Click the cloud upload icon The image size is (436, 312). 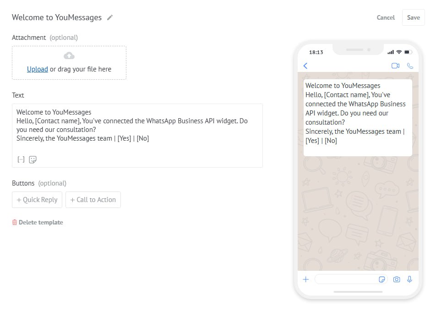(x=69, y=56)
